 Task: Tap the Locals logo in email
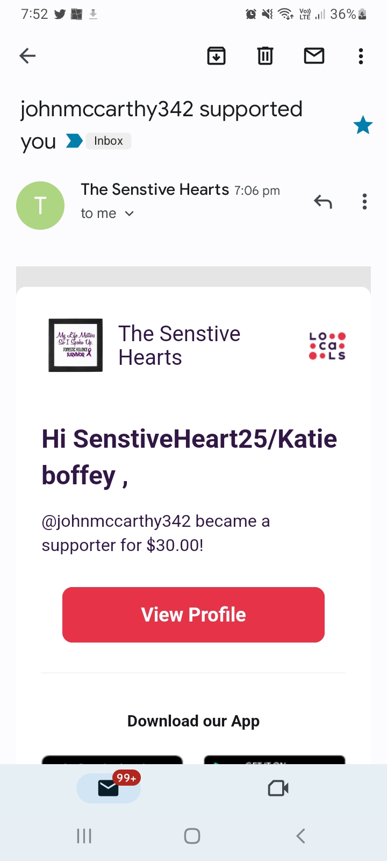coord(327,345)
